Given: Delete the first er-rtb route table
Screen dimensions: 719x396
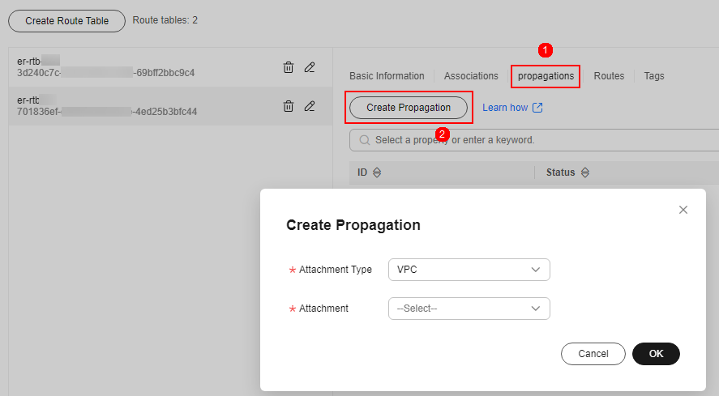Looking at the screenshot, I should [x=288, y=67].
